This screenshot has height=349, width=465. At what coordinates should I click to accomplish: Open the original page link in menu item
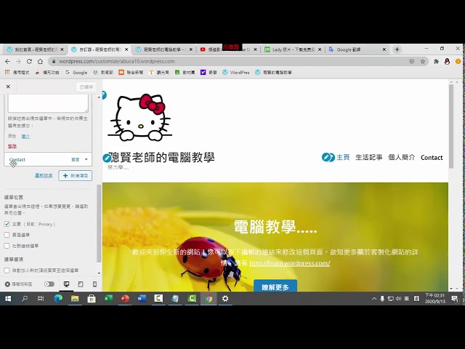25,136
